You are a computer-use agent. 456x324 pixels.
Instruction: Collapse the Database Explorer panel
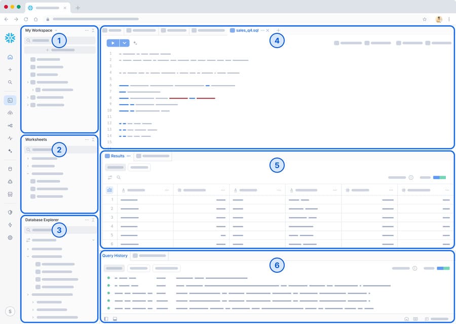93,220
